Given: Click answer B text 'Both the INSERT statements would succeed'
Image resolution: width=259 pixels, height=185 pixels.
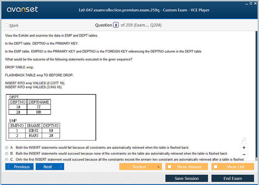Looking at the screenshot, I should pyautogui.click(x=122, y=154).
